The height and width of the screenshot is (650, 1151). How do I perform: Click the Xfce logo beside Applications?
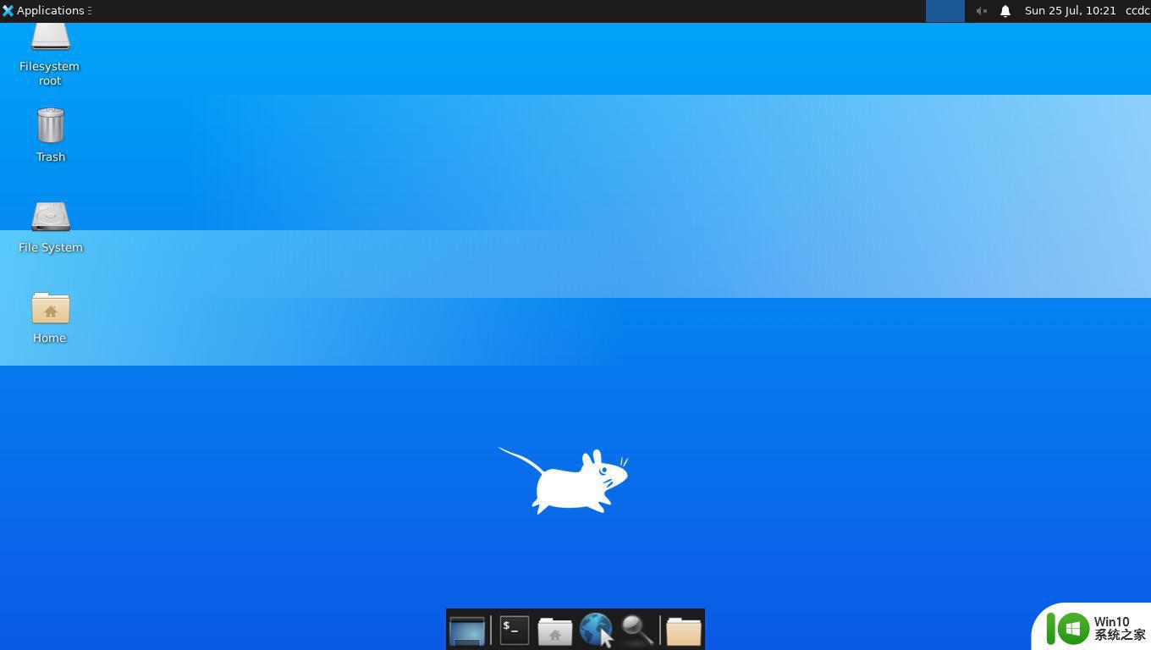[x=8, y=11]
